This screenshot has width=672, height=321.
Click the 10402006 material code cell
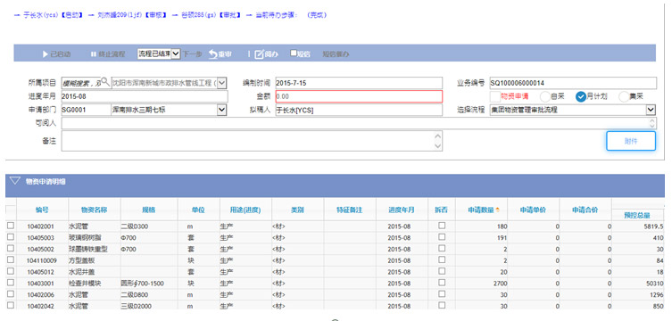point(42,295)
